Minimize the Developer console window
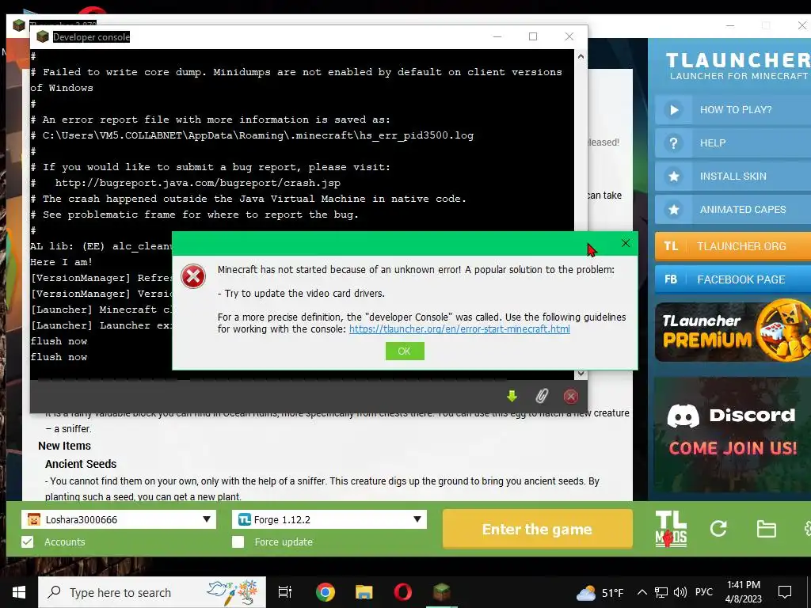Viewport: 811px width, 608px height. 497,36
